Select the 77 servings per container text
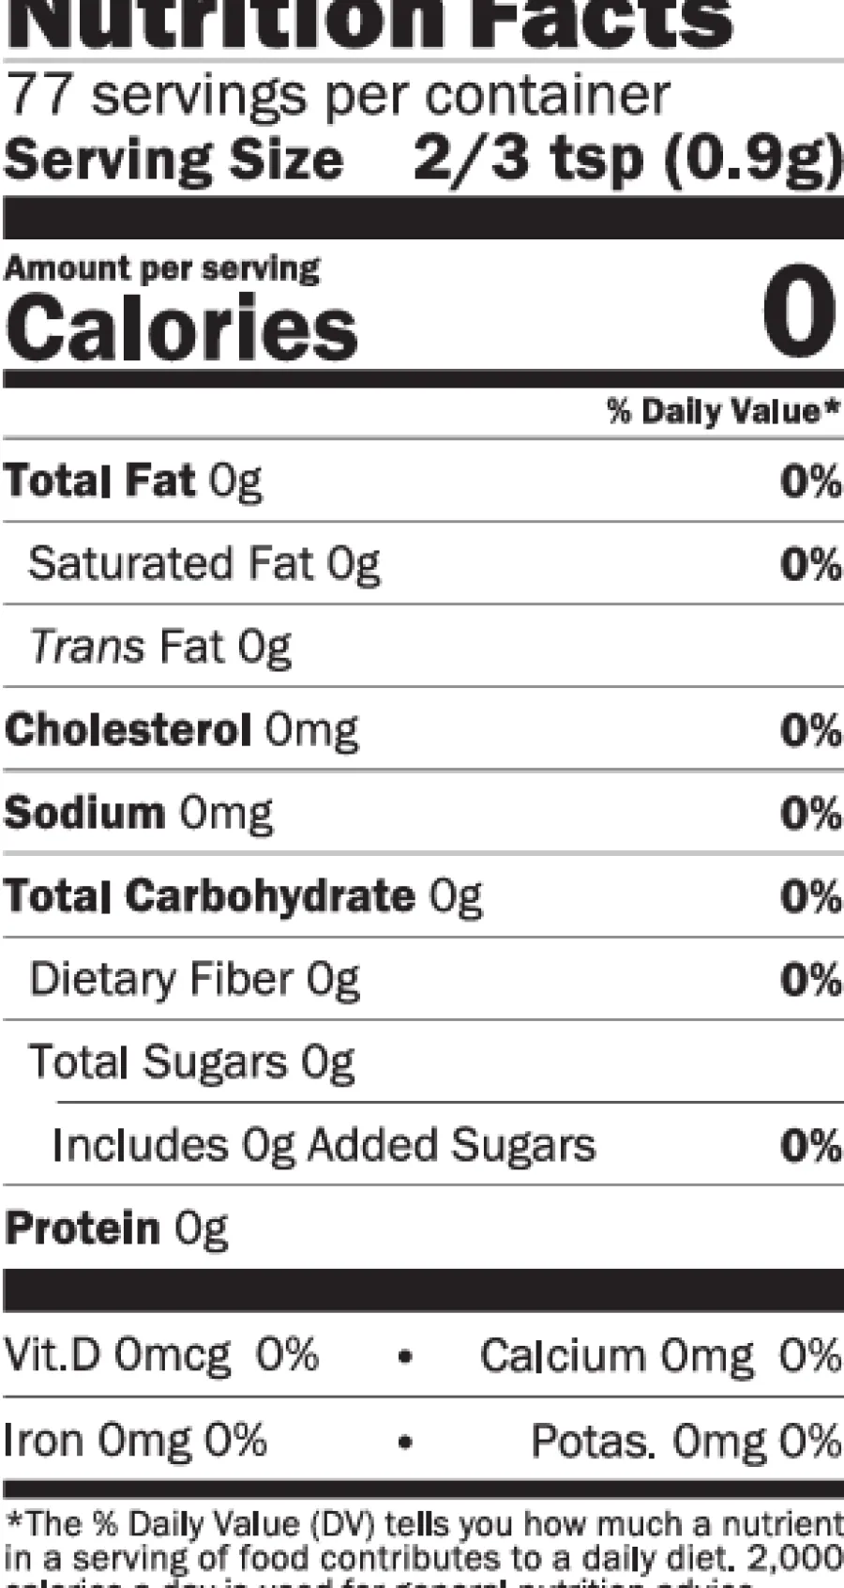Screen dimensions: 844x1588 (x=338, y=95)
